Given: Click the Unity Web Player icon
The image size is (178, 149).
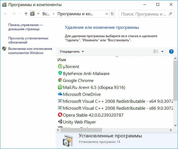Looking at the screenshot, I should [x=60, y=122].
